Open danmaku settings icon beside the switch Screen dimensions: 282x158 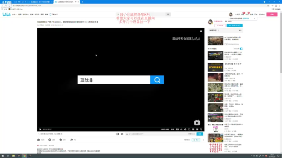(x=122, y=134)
